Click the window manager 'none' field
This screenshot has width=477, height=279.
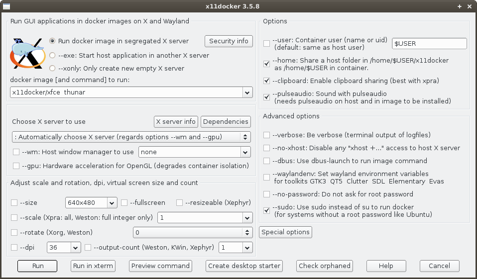[189, 152]
